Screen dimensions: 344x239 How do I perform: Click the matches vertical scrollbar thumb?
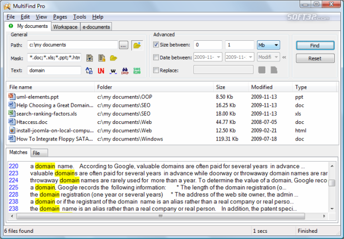click(332, 183)
